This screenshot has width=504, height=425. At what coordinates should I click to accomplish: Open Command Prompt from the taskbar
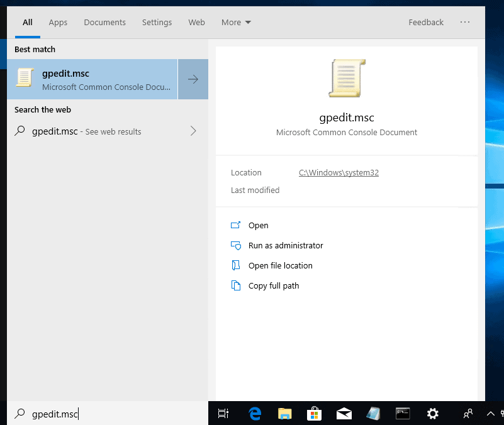[403, 414]
